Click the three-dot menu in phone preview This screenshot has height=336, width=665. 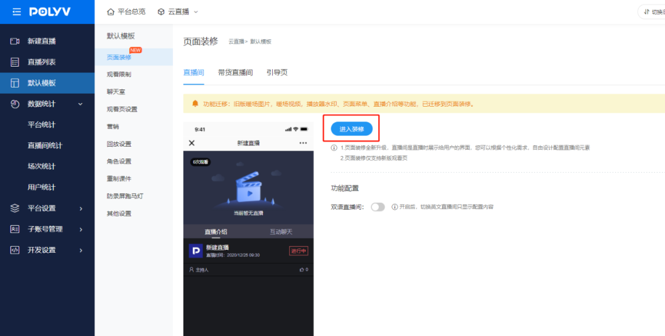pos(302,143)
